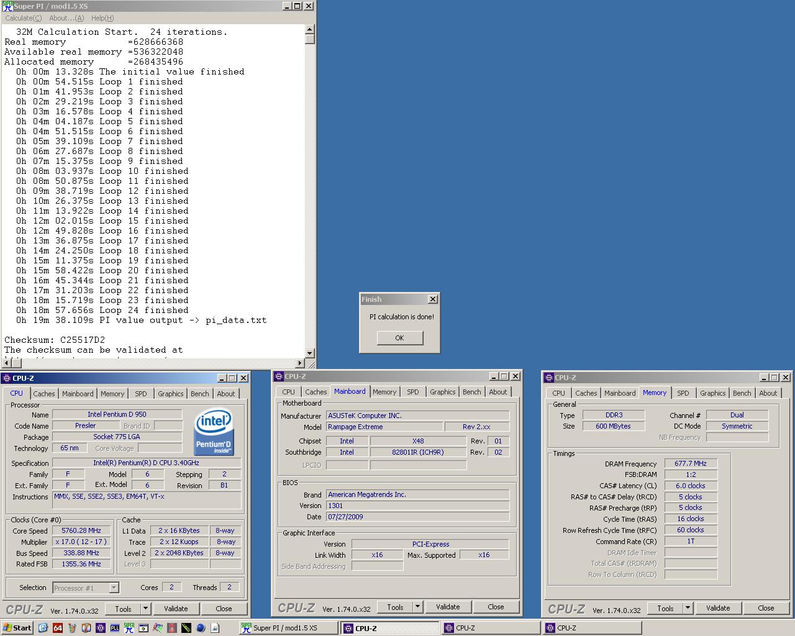Screen dimensions: 795x636
Task: Open Bench tab in the left CPU-Z window
Action: tap(200, 394)
